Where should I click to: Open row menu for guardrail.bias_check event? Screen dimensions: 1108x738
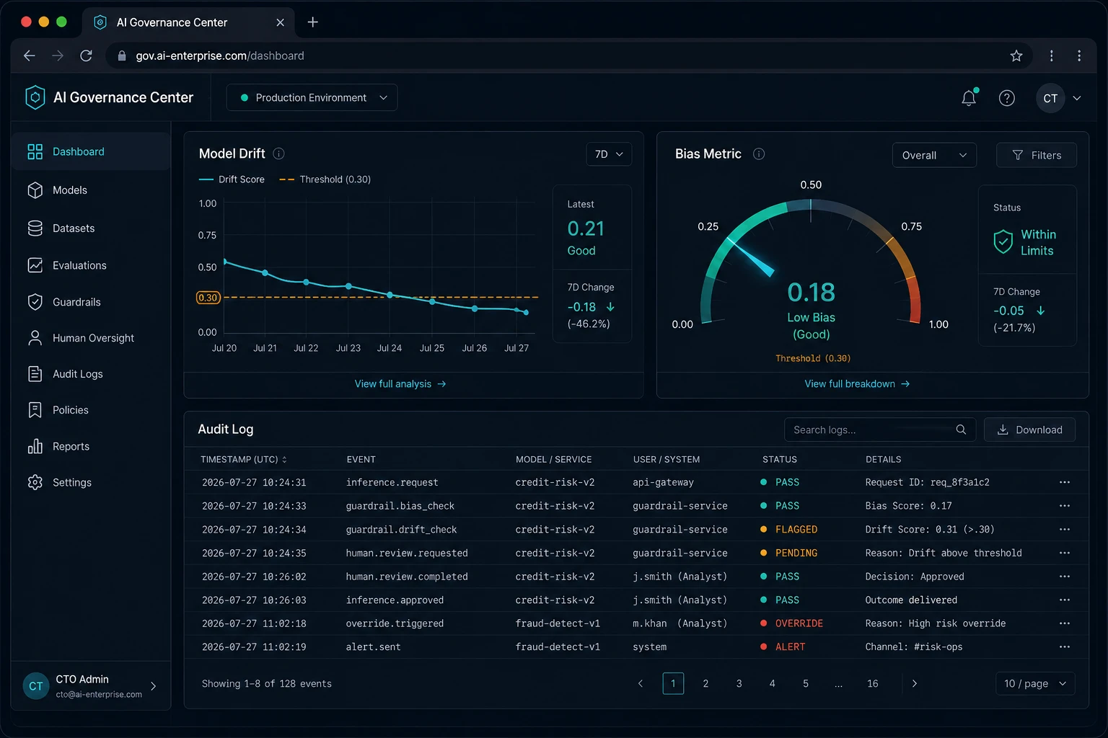point(1065,506)
